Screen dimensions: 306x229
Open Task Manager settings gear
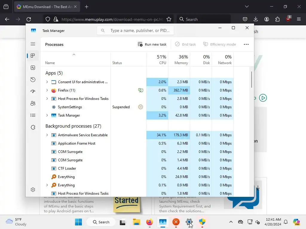[x=33, y=190]
